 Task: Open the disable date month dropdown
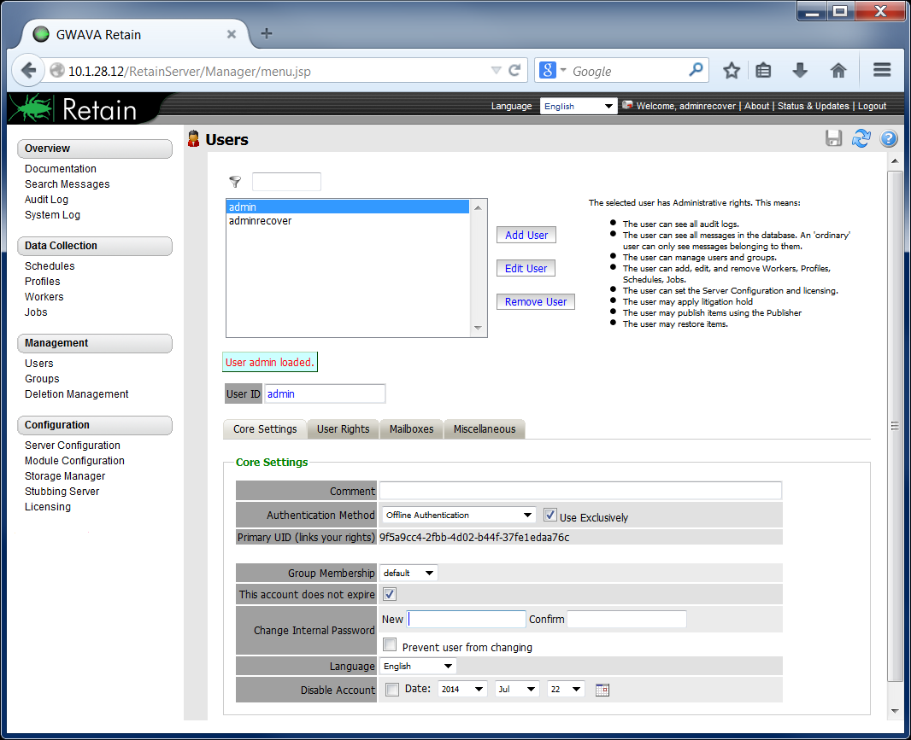coord(517,690)
